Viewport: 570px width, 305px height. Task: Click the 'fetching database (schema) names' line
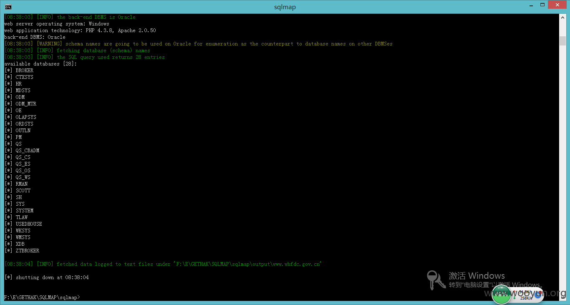pos(77,50)
